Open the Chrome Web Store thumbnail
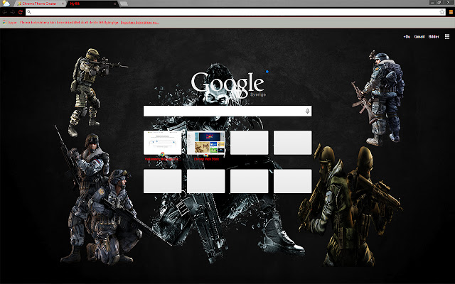 click(x=205, y=143)
